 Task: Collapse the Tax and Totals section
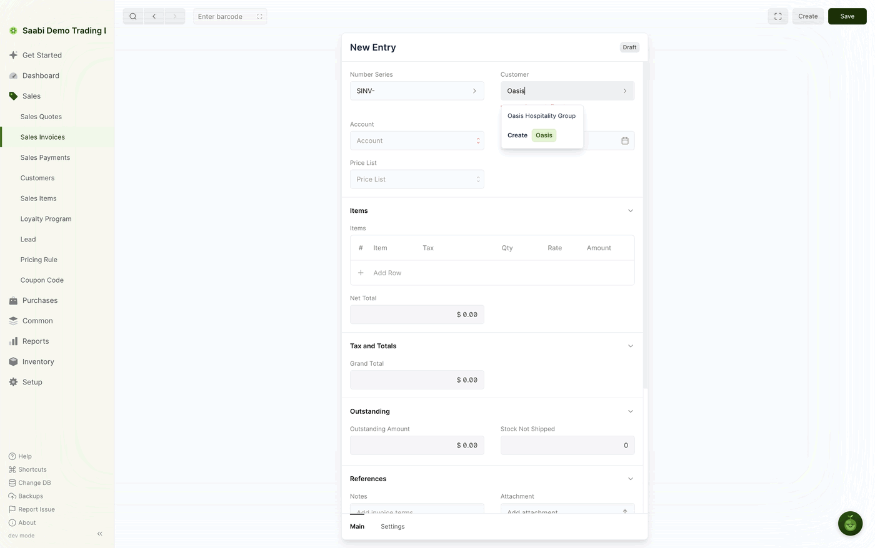point(630,346)
